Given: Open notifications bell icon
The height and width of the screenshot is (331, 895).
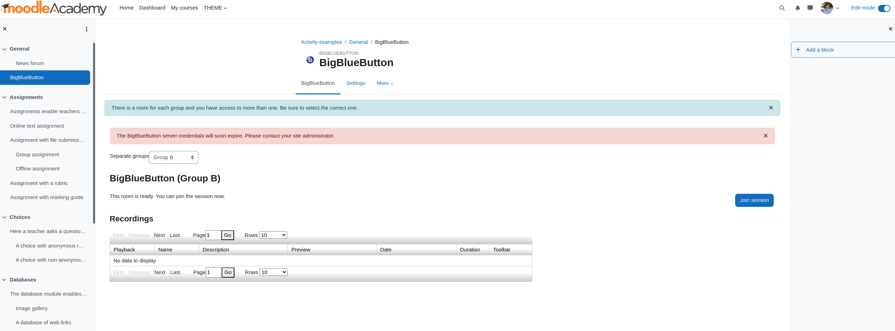Looking at the screenshot, I should point(798,8).
